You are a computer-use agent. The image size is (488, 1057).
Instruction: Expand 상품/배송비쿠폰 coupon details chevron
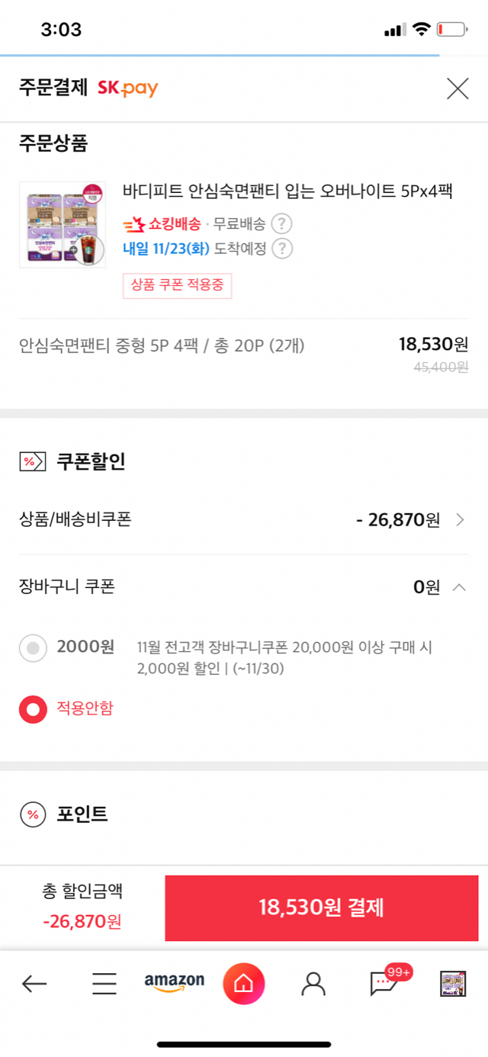pyautogui.click(x=460, y=520)
